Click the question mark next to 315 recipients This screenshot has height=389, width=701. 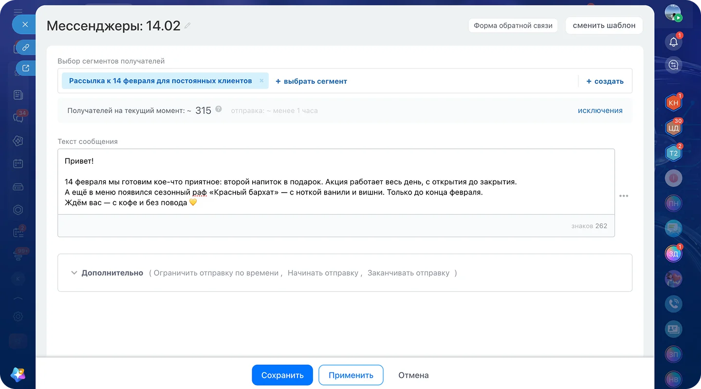(219, 109)
